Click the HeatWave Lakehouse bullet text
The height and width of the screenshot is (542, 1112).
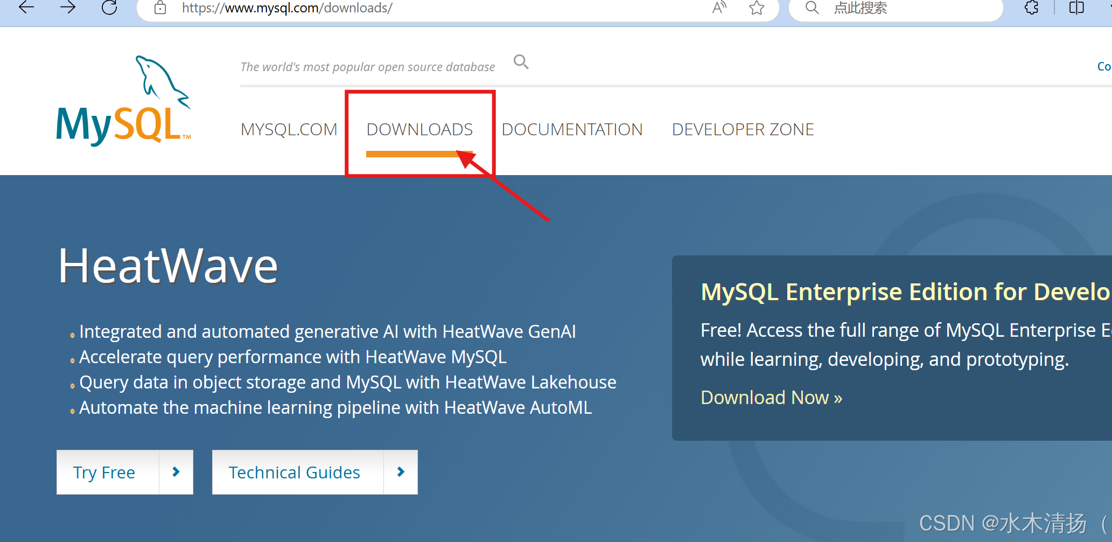[348, 383]
